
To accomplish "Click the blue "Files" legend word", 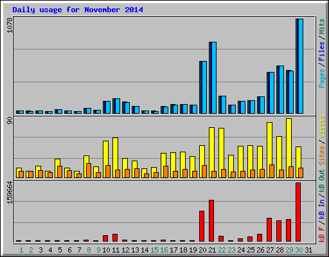I will pos(321,51).
